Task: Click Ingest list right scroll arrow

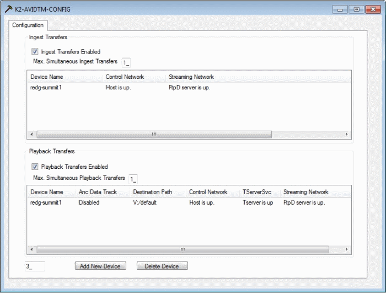Action: (x=346, y=135)
